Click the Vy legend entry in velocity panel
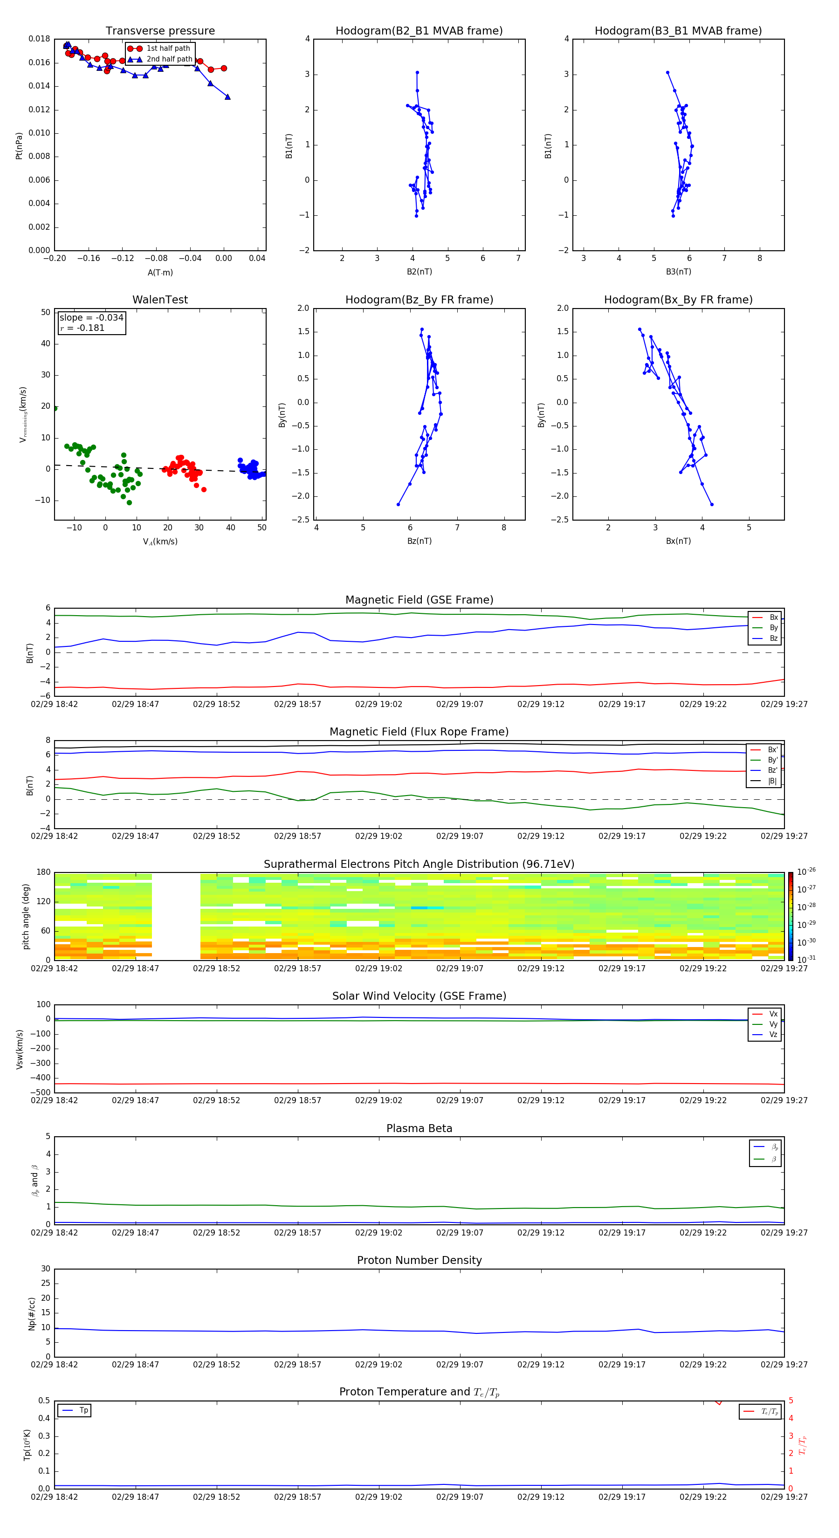This screenshot has height=1538, width=839. [x=765, y=1024]
